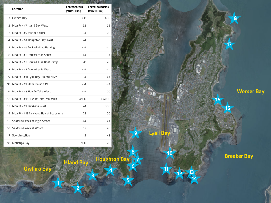Click star marker 17 at Scorching Bay
This screenshot has width=271, height=203.
pos(229,44)
